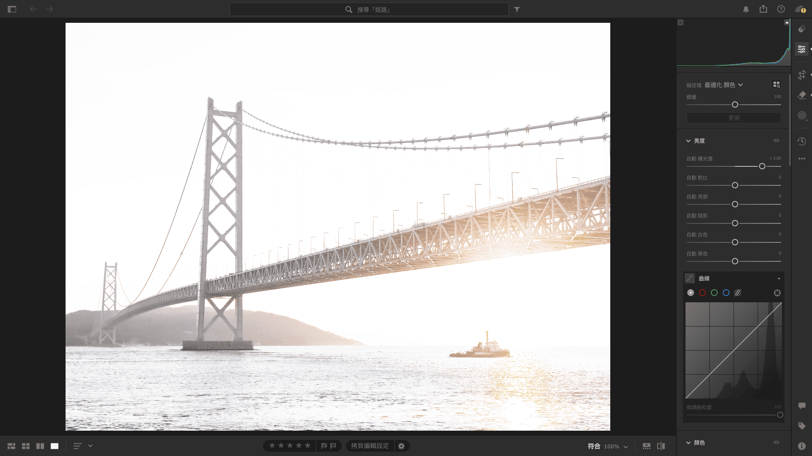The image size is (812, 456).
Task: Click the share export icon
Action: [x=763, y=9]
